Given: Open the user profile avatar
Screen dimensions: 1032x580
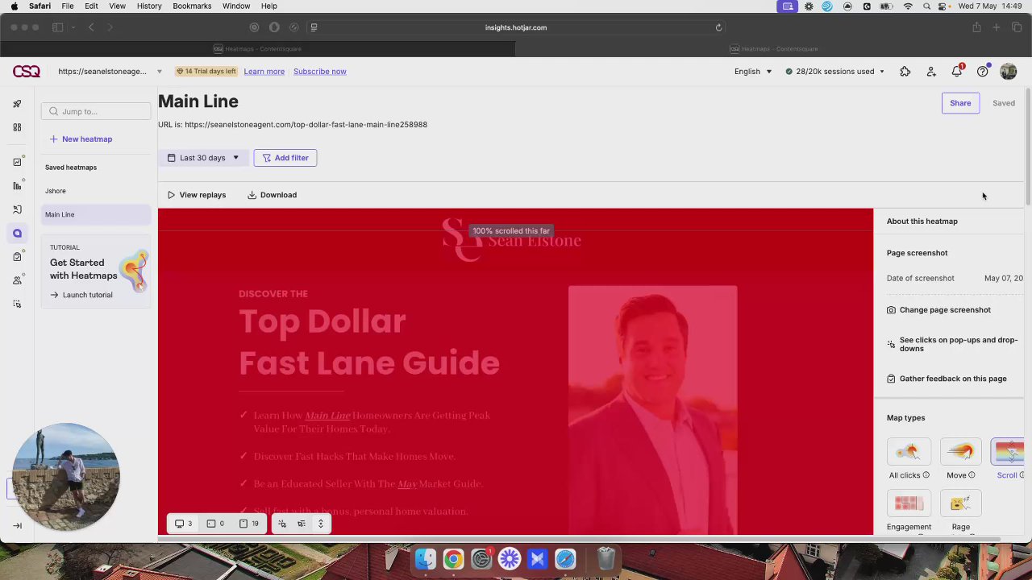Looking at the screenshot, I should 1009,72.
